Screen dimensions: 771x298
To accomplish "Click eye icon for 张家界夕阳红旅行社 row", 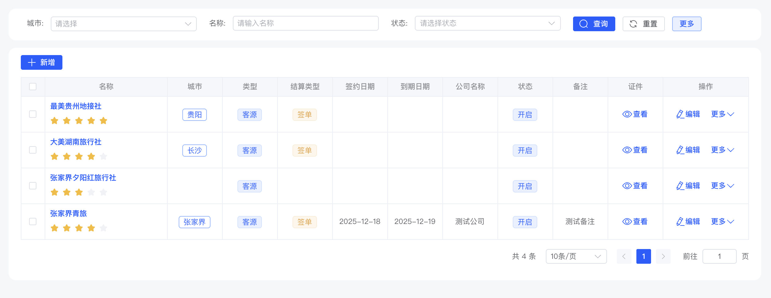I will coord(627,186).
